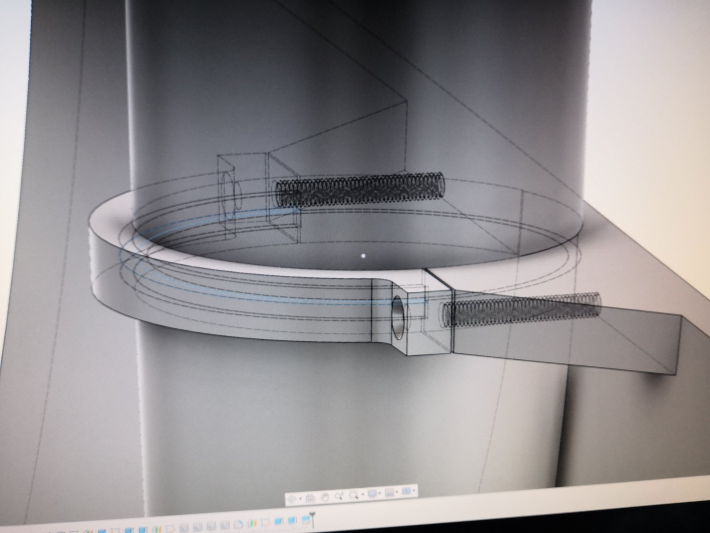Image resolution: width=710 pixels, height=533 pixels.
Task: Select the rear threaded screw behind cylinder
Action: click(x=361, y=190)
